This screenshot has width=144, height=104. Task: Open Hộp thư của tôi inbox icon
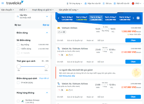click(85, 4)
